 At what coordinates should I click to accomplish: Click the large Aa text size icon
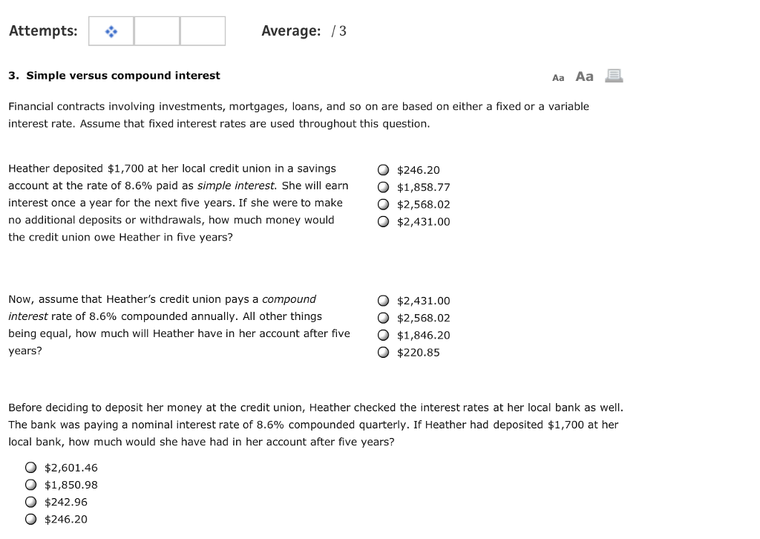[583, 76]
